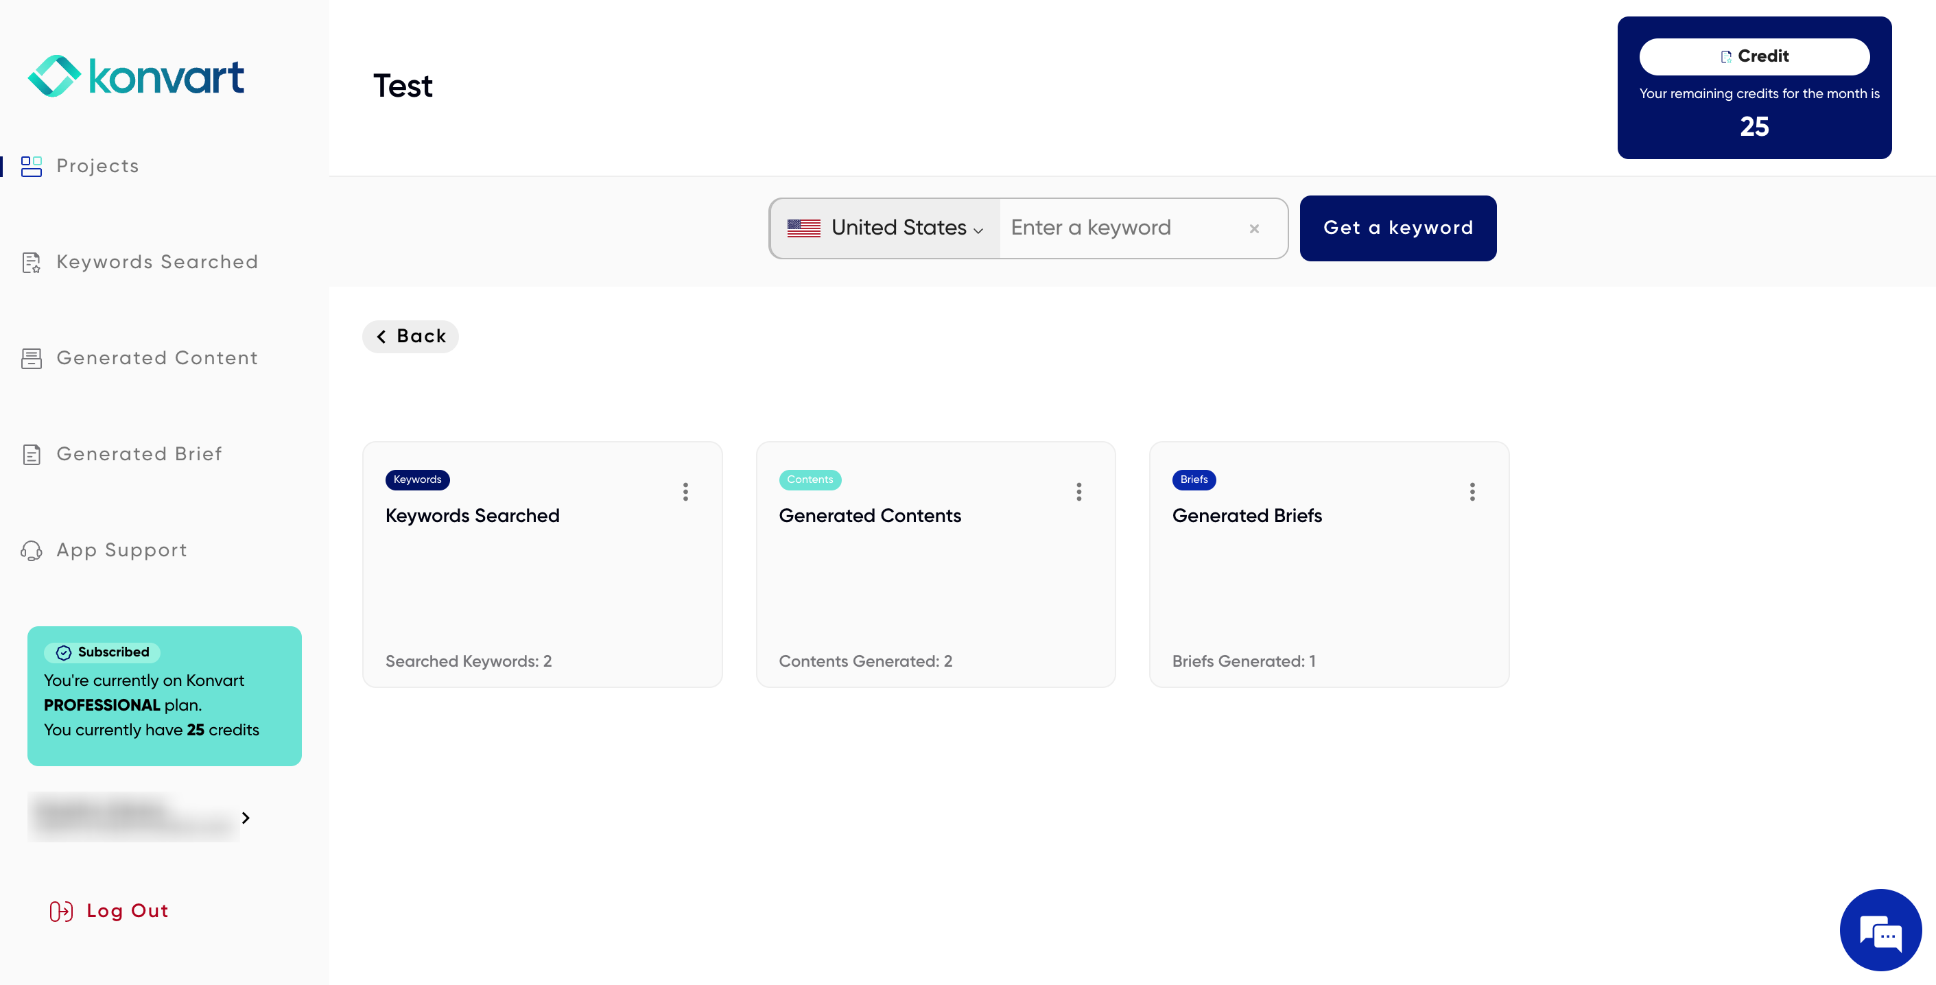
Task: Click the Keywords Searched sidebar icon
Action: coord(30,263)
